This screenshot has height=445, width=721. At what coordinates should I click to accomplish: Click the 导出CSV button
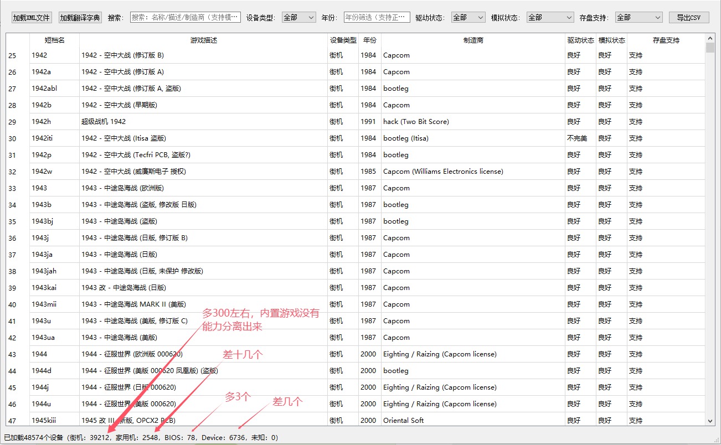[689, 18]
